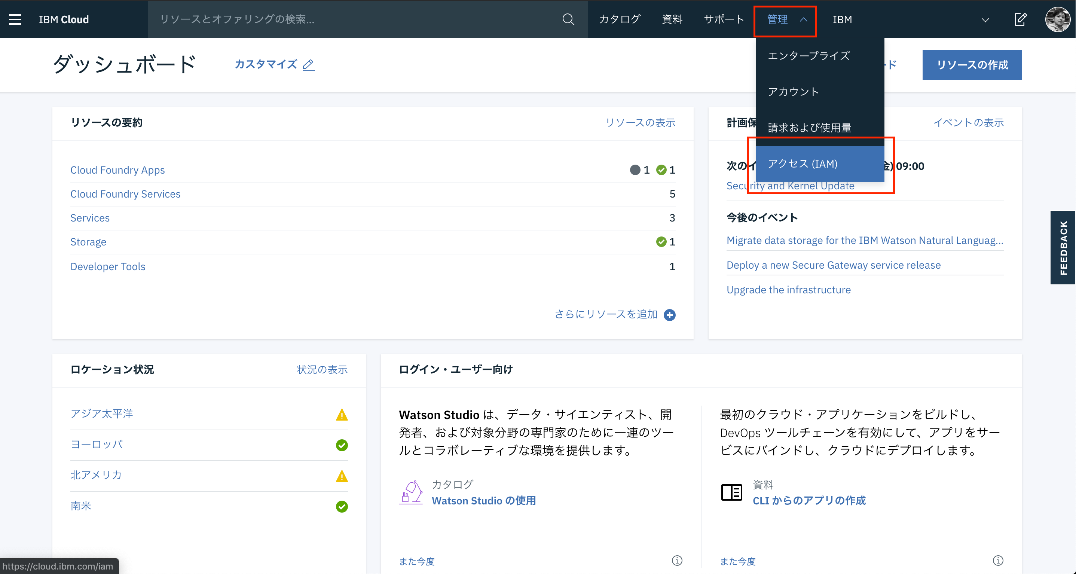Image resolution: width=1076 pixels, height=574 pixels.
Task: Click the plus icon next to さらにリソースを追加
Action: coord(670,315)
